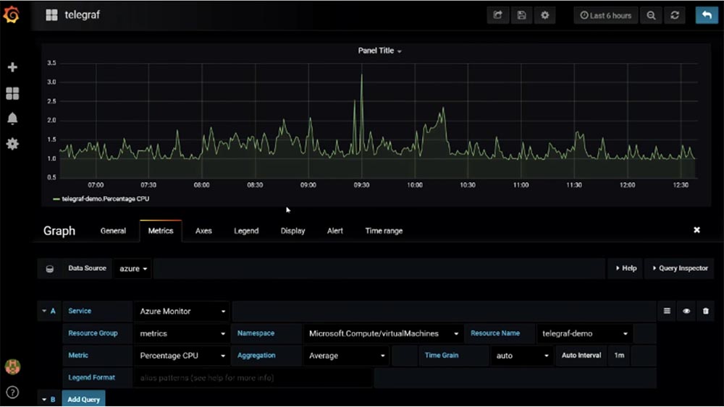The width and height of the screenshot is (724, 407).
Task: Open the Grafana home logo
Action: tap(11, 14)
